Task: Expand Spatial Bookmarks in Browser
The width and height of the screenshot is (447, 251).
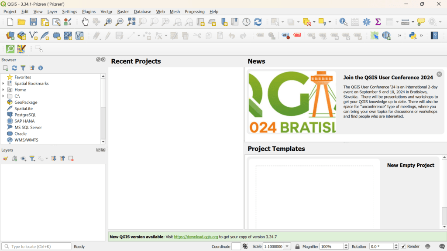Action: [3, 83]
